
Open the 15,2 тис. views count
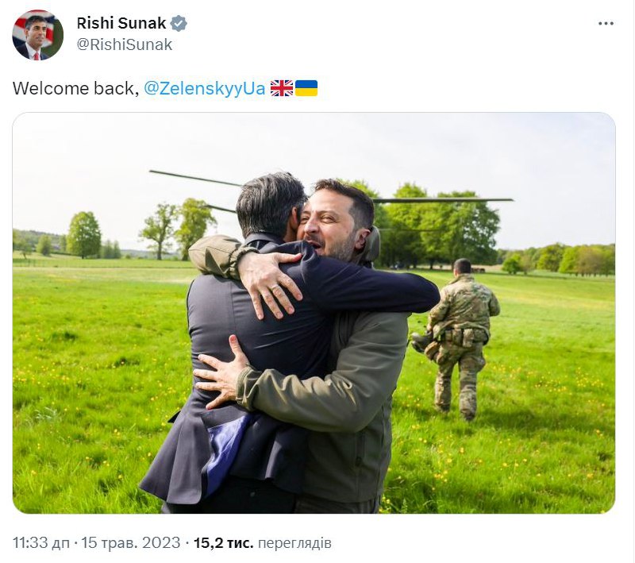click(224, 542)
